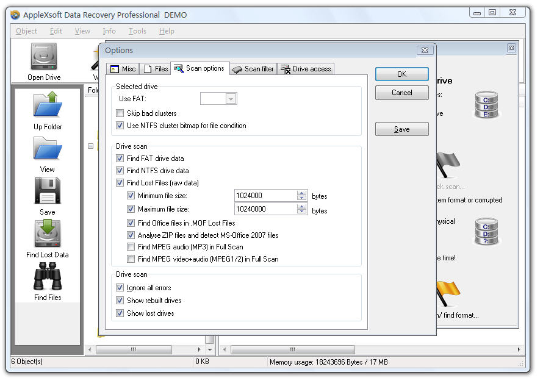Click the Maximum file size input field
The width and height of the screenshot is (543, 389).
[265, 209]
